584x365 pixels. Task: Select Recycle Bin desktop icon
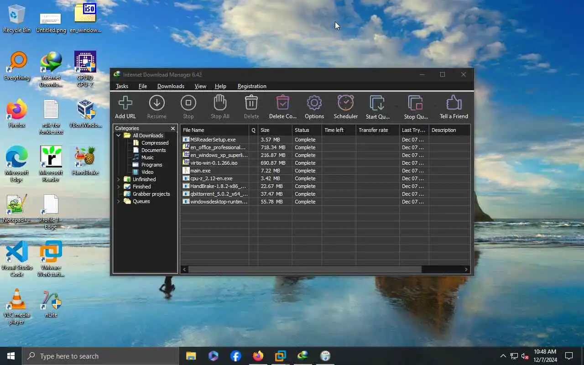point(17,19)
